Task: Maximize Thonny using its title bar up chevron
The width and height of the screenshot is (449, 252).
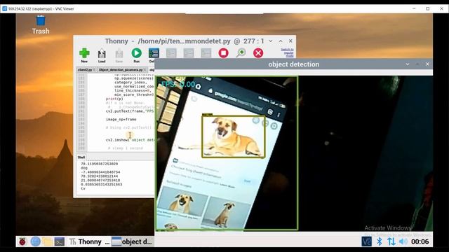Action: pos(281,41)
